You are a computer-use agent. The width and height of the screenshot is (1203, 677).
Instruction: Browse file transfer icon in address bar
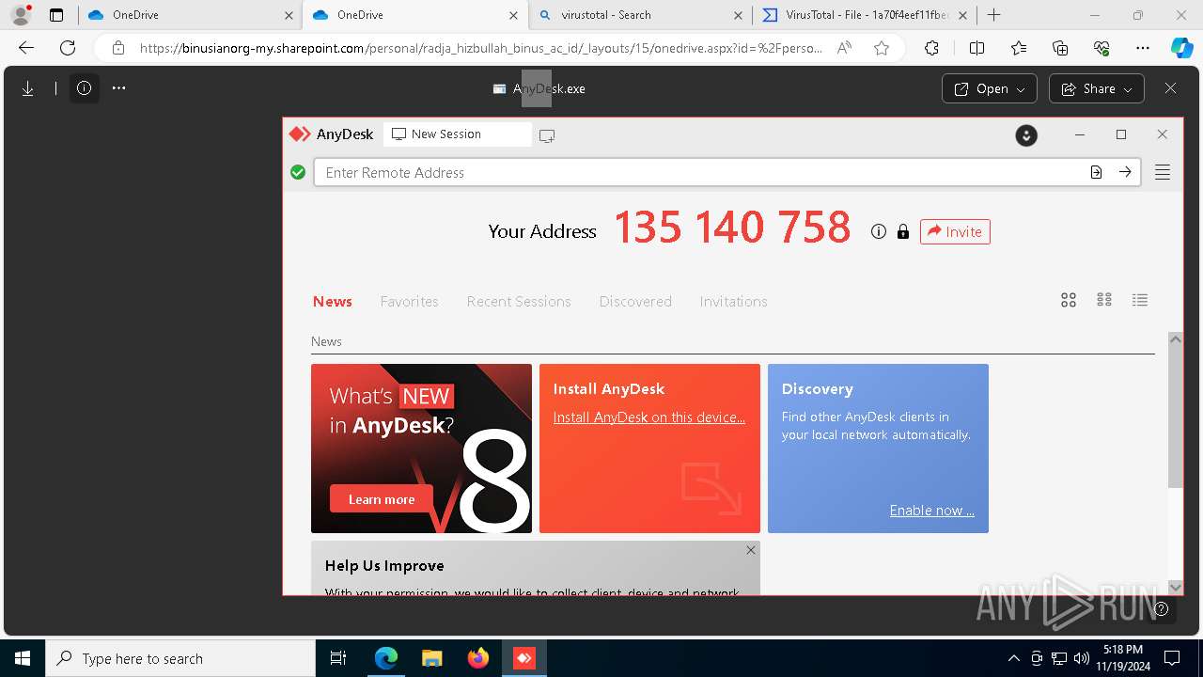[x=1096, y=172]
